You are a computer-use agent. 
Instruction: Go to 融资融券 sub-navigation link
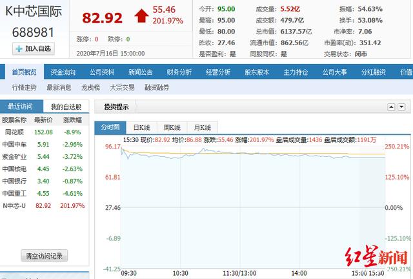[x=157, y=87]
